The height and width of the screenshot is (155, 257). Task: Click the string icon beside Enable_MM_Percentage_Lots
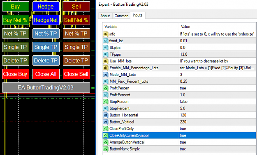(x=106, y=68)
